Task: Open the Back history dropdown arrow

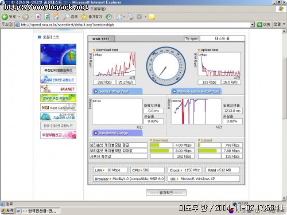Action: [19, 17]
